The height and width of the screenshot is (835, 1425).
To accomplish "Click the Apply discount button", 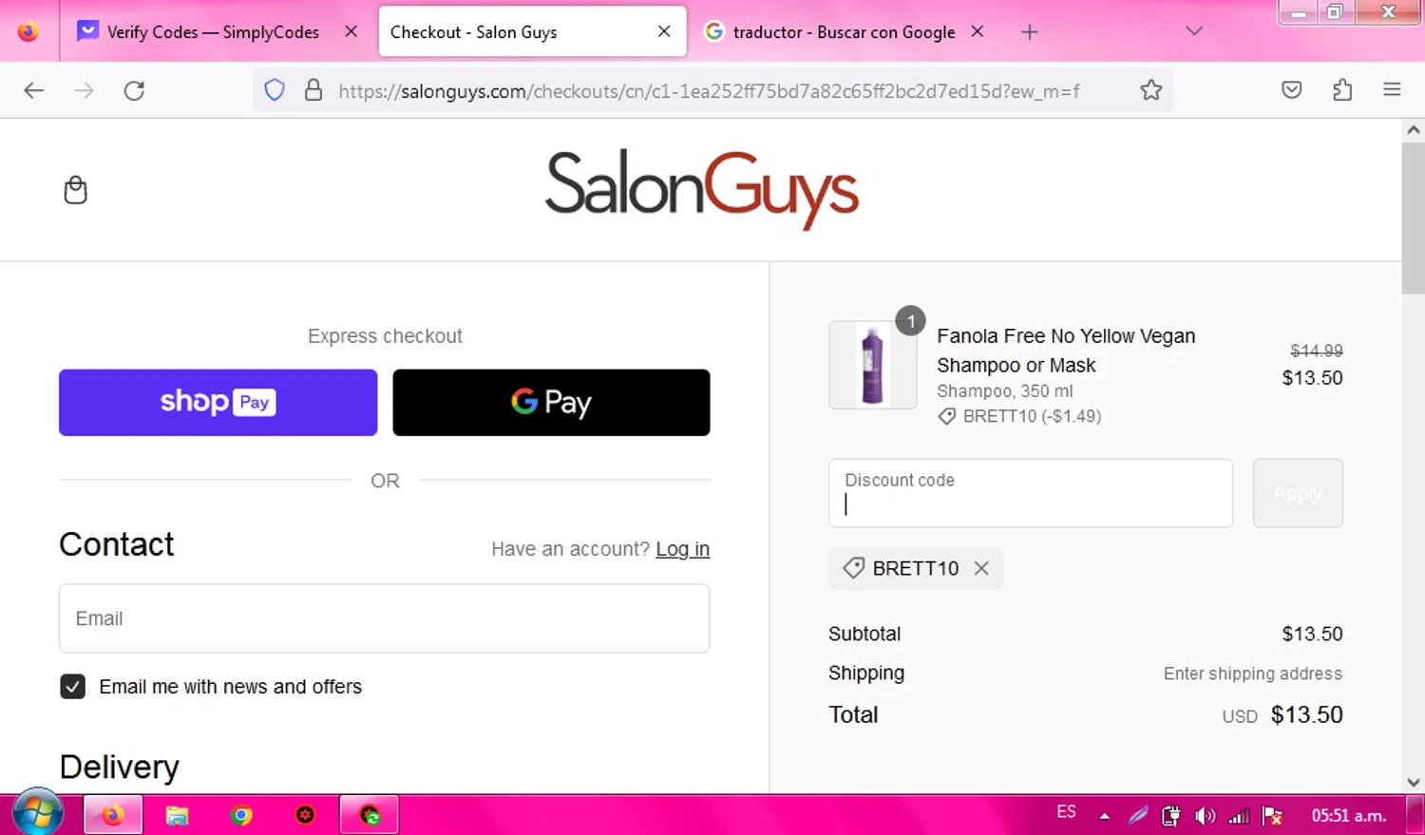I will 1298,493.
